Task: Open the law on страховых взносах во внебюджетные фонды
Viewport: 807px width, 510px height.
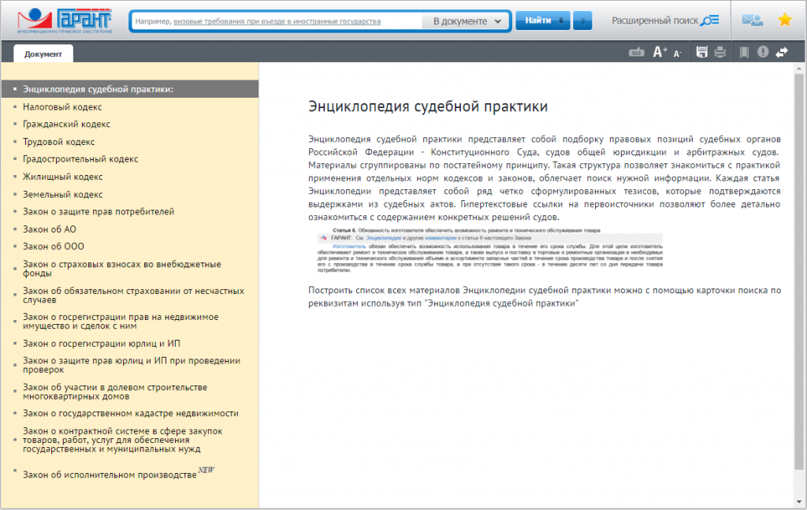Action: point(122,269)
